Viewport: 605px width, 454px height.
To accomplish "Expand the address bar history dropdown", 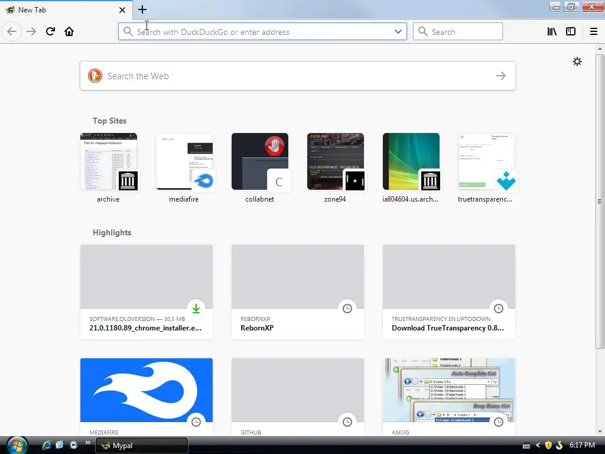I will coord(398,32).
